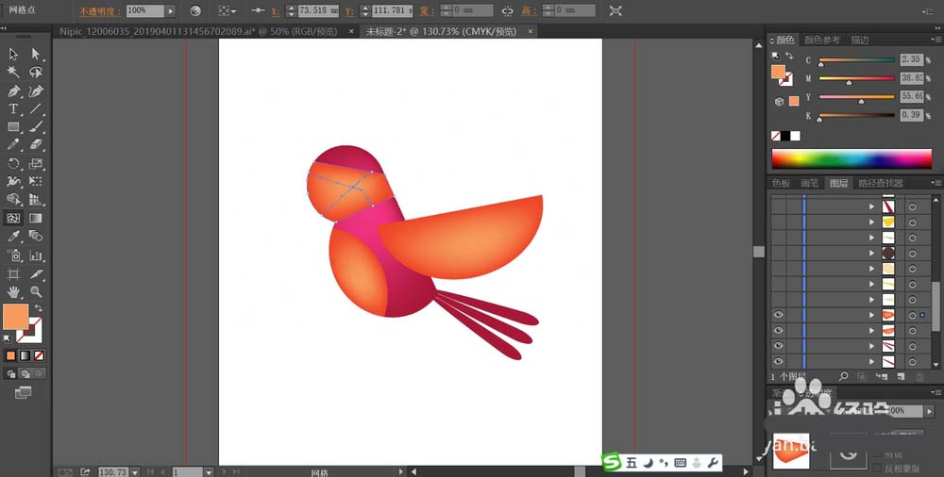Select the Rotate tool
This screenshot has width=944, height=477.
(13, 164)
